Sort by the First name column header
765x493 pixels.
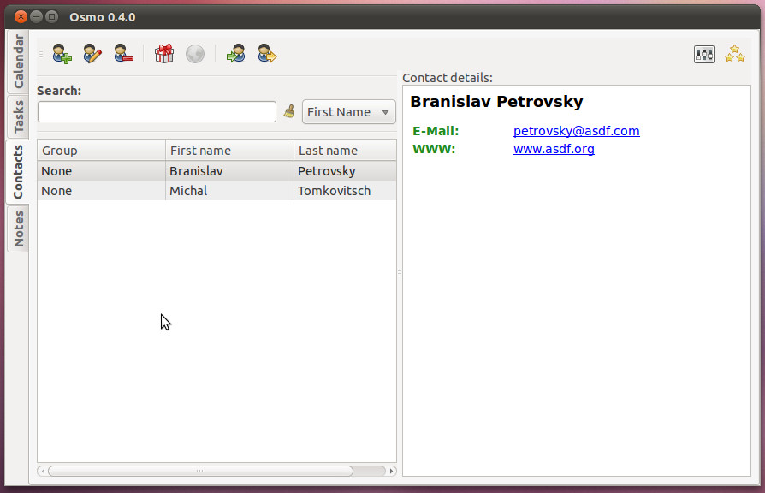(x=230, y=151)
